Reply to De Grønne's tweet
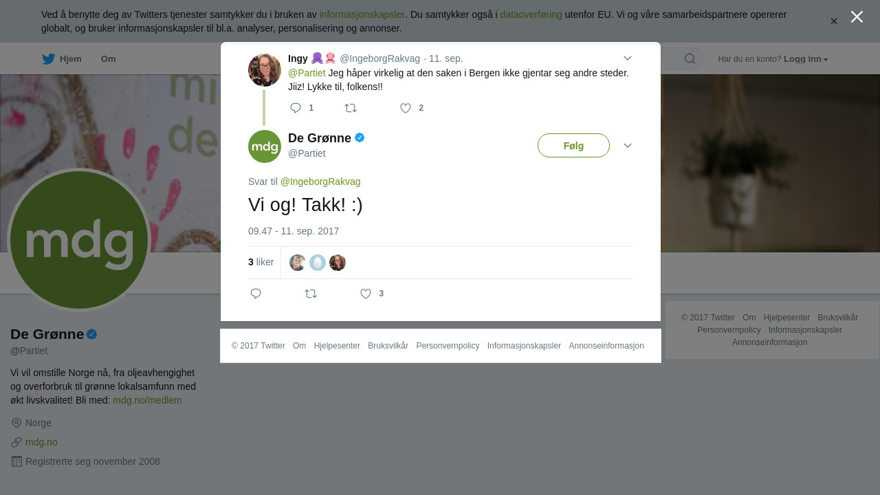Image resolution: width=880 pixels, height=495 pixels. (x=256, y=294)
